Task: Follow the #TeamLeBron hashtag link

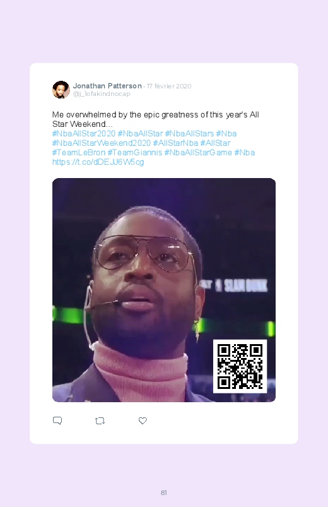Action: click(x=79, y=152)
